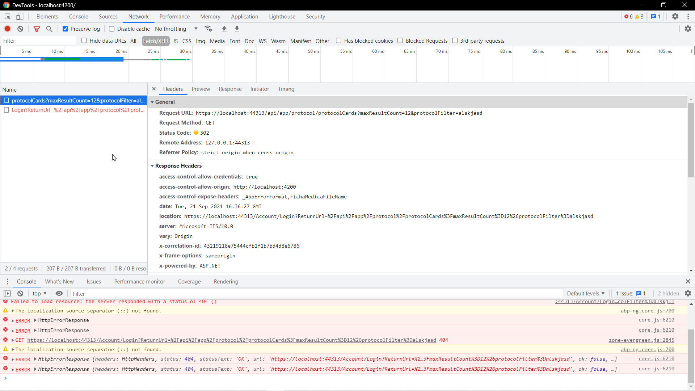Stop recording the network log

point(7,29)
